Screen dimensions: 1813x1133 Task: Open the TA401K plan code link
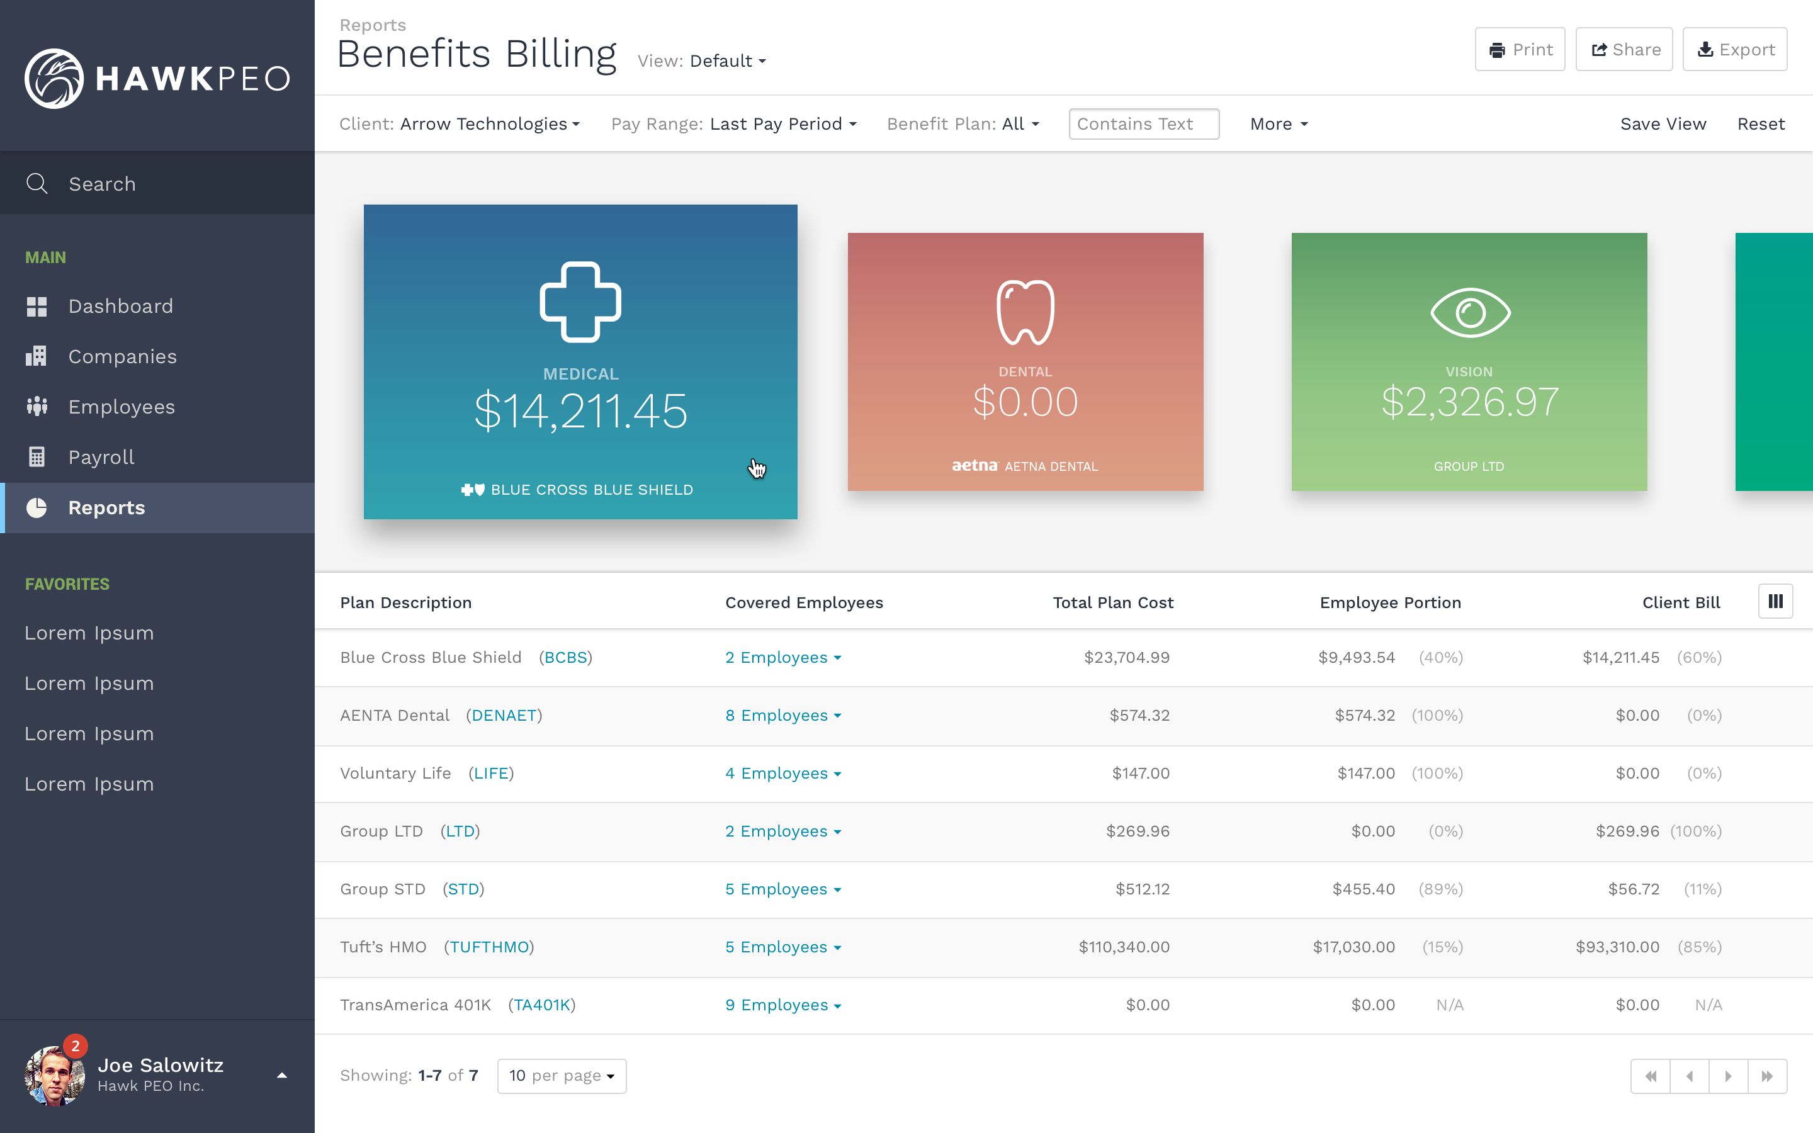(541, 1005)
